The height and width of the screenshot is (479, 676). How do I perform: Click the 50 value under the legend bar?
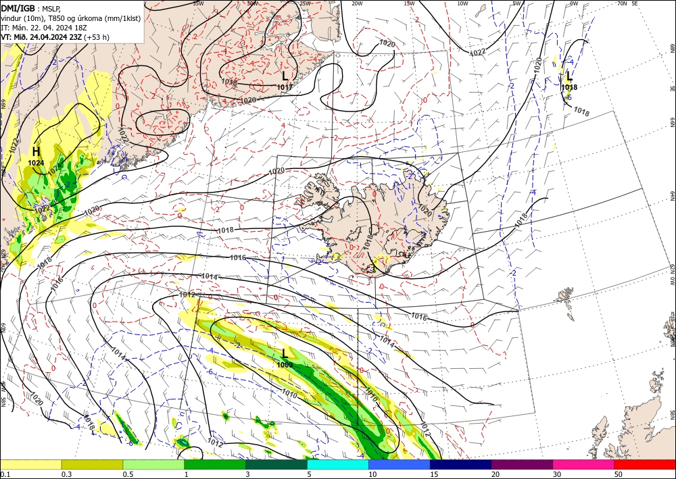[x=619, y=474]
